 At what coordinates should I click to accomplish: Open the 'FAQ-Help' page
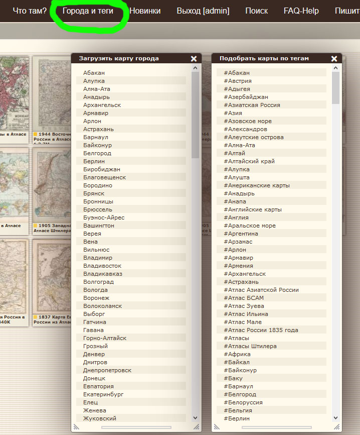click(x=301, y=11)
